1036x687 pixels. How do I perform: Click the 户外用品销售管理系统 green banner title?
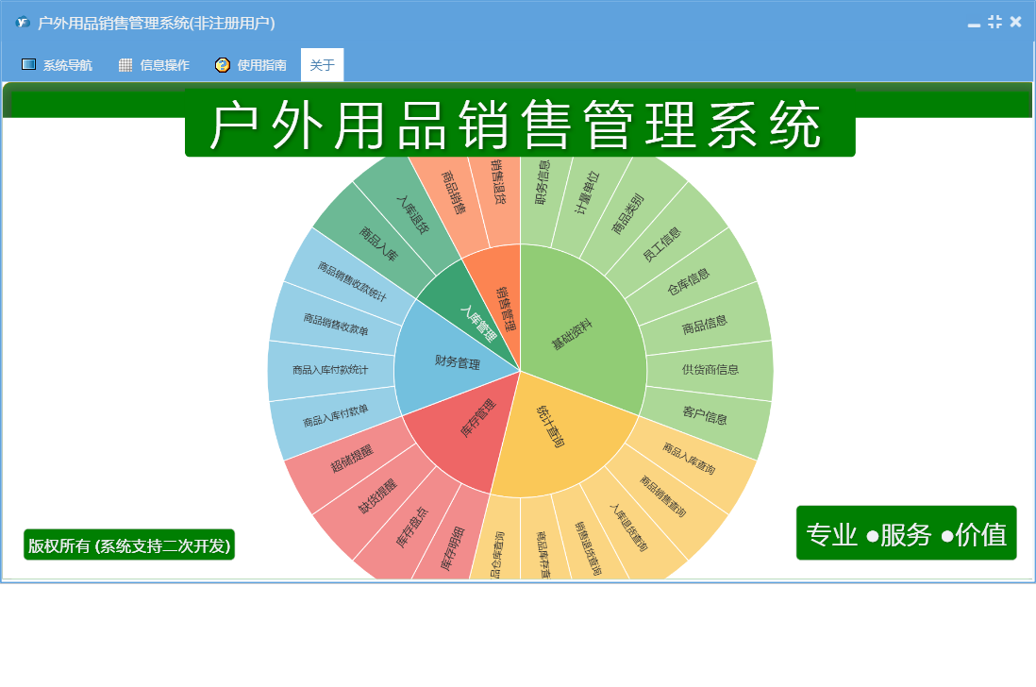tap(520, 125)
